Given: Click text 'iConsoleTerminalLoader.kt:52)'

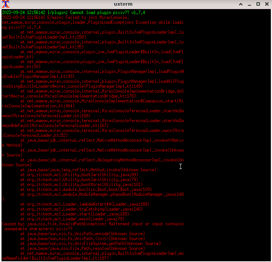Looking at the screenshot, I should 35,135.
